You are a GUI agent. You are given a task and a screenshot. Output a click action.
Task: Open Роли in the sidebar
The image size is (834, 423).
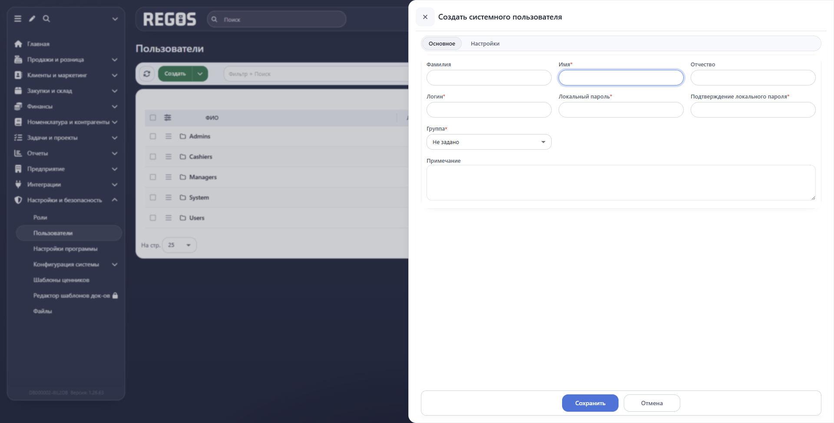point(40,217)
